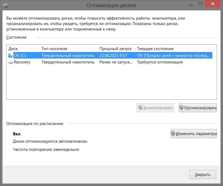This screenshot has width=223, height=186.
Task: Click the OS (C:) drive icon
Action: [x=11, y=56]
